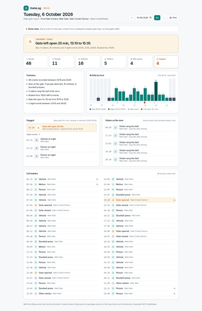Click bell icon for 13:02 visitor entry
202x311 pixels.
point(115,143)
